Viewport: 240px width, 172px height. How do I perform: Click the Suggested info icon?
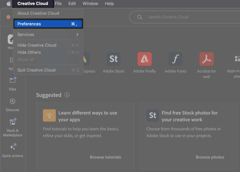67,95
